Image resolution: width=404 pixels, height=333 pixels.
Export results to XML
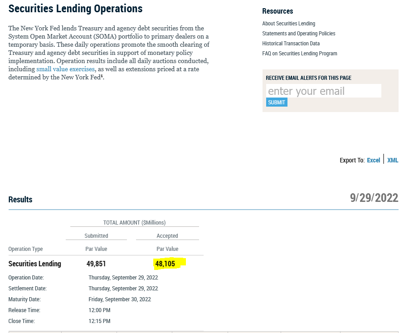(x=393, y=160)
